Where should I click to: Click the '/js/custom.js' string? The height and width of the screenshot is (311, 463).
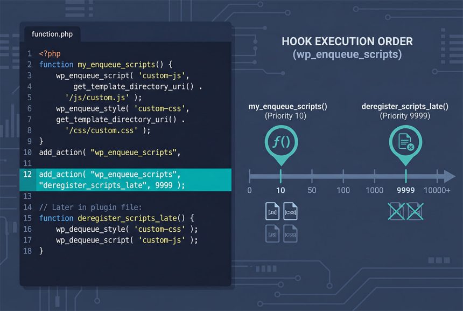97,97
